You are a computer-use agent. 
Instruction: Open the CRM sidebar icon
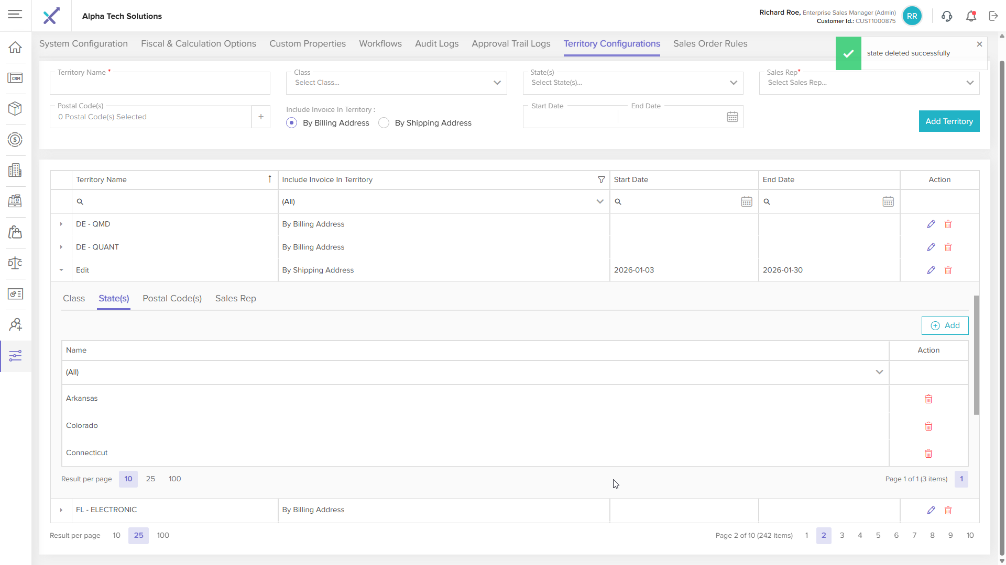(15, 78)
